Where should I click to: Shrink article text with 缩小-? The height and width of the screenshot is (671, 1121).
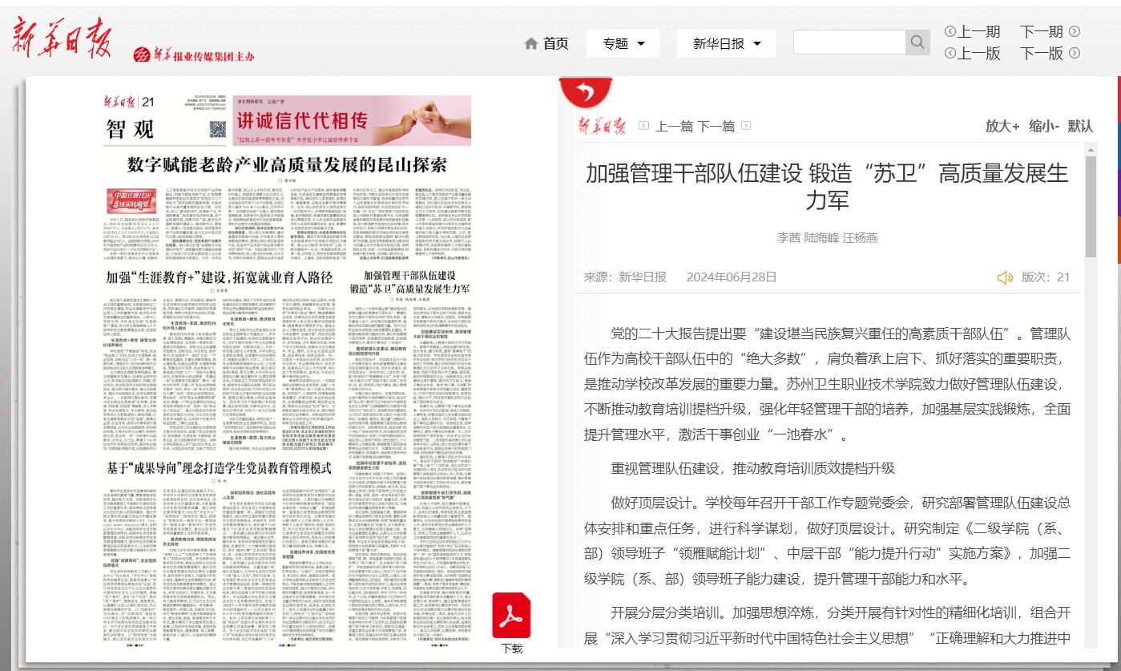pos(1044,127)
